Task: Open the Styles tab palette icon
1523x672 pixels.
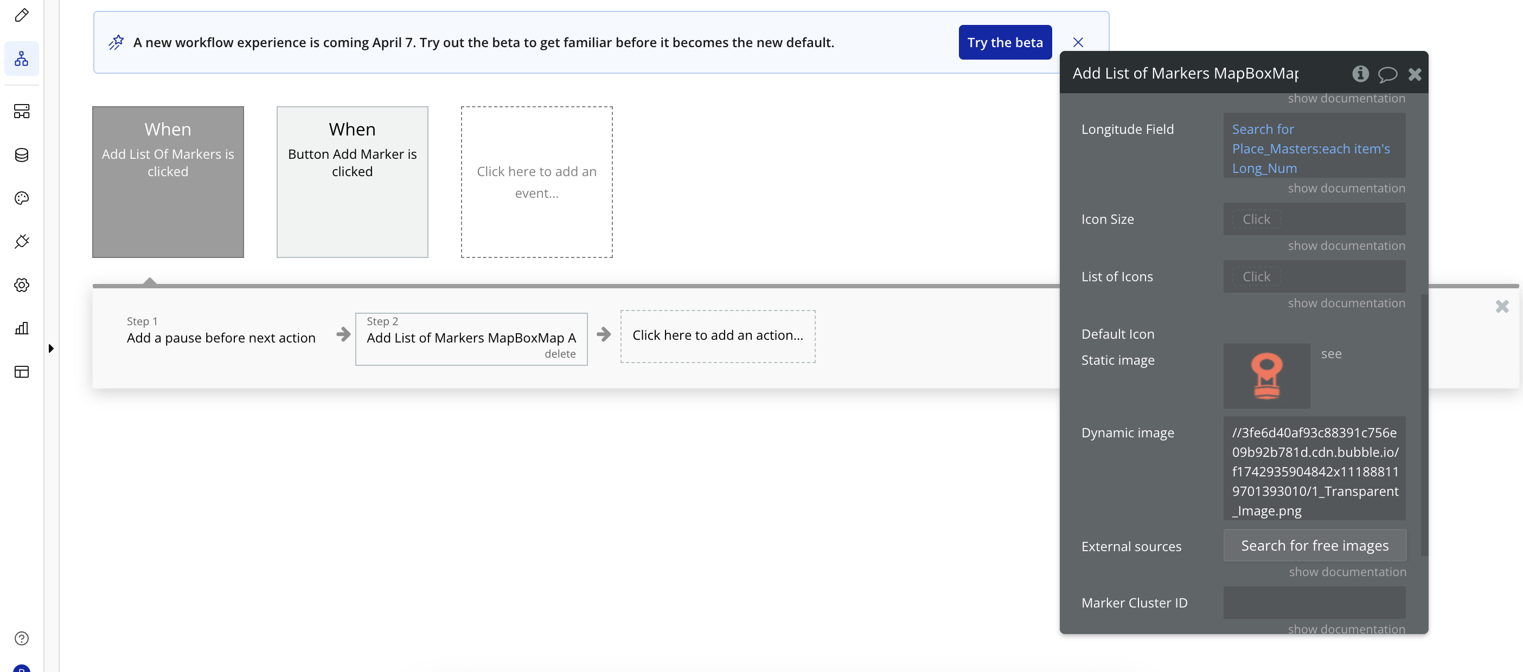Action: [22, 198]
